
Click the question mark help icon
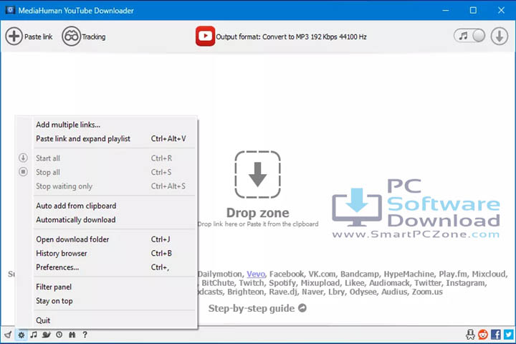click(85, 335)
